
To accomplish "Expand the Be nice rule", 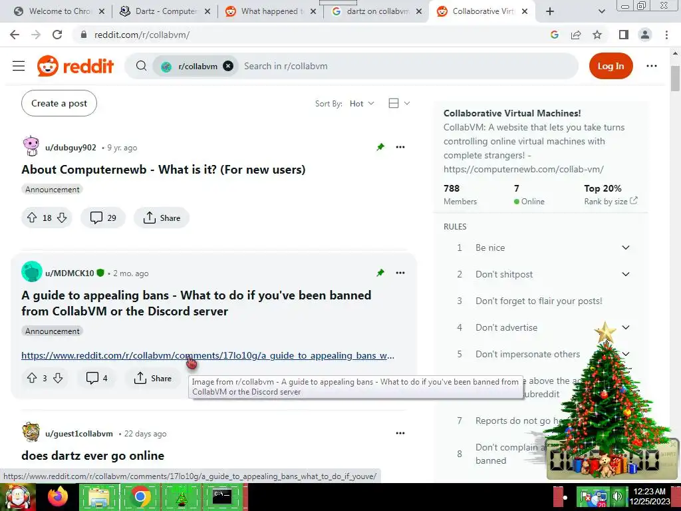I will click(x=625, y=248).
